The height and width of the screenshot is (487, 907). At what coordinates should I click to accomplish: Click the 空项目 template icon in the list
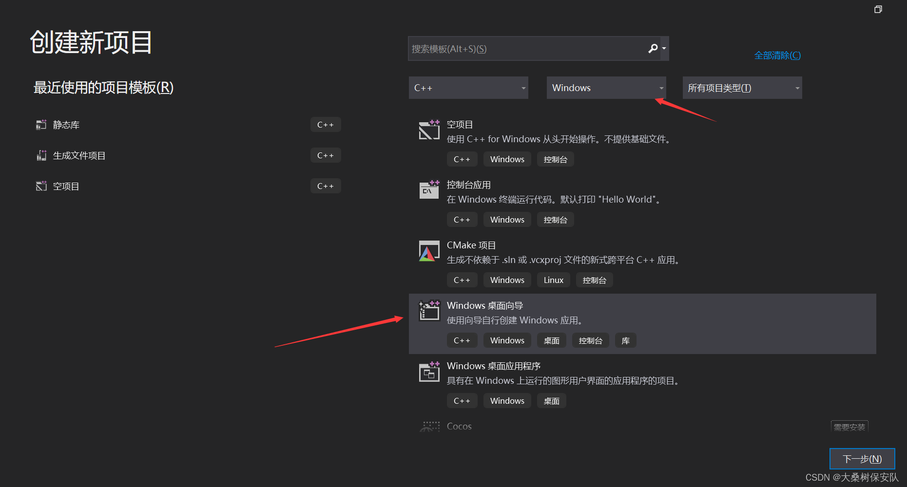(x=429, y=130)
